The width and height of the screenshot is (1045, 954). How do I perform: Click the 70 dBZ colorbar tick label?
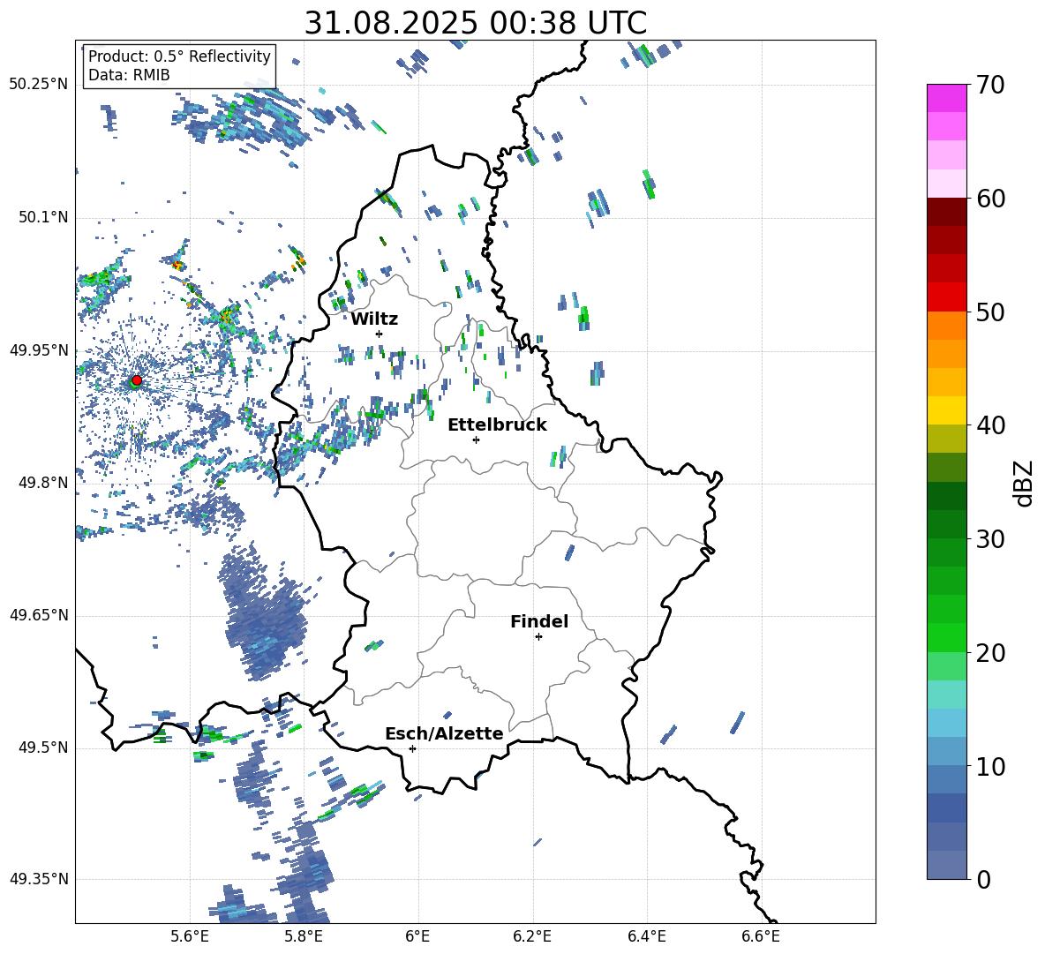(989, 86)
